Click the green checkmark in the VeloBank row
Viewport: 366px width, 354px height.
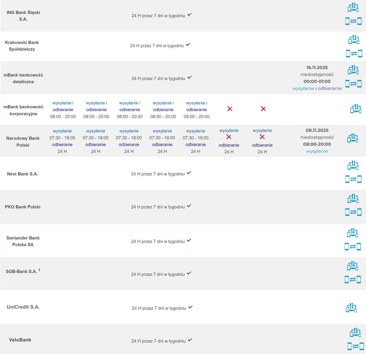[x=190, y=340]
